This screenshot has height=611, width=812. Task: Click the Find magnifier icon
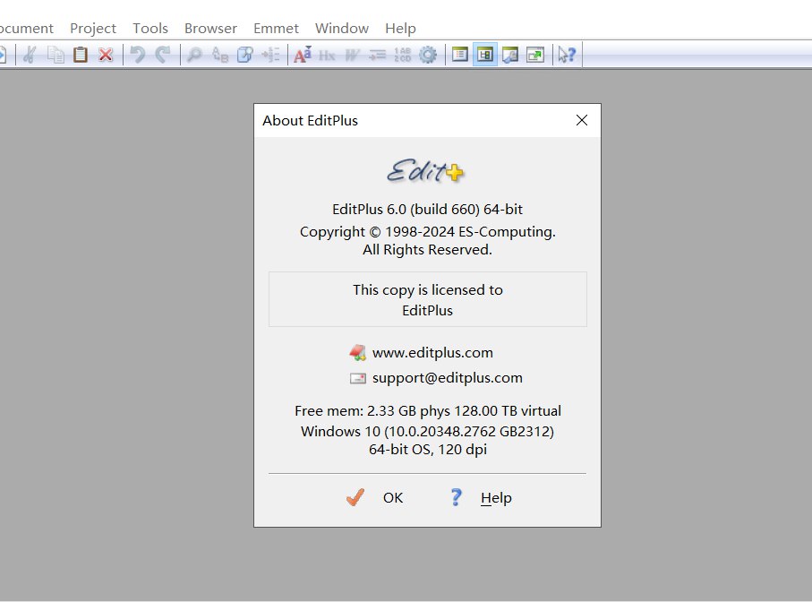(x=194, y=55)
